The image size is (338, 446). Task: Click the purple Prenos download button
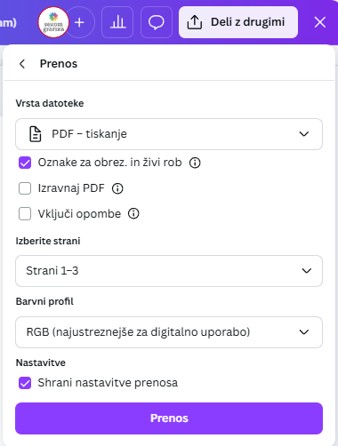pos(169,418)
